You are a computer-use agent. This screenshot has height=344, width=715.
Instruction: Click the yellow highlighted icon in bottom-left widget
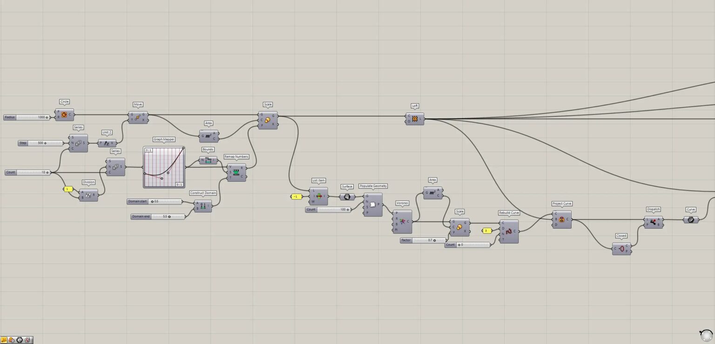point(4,340)
